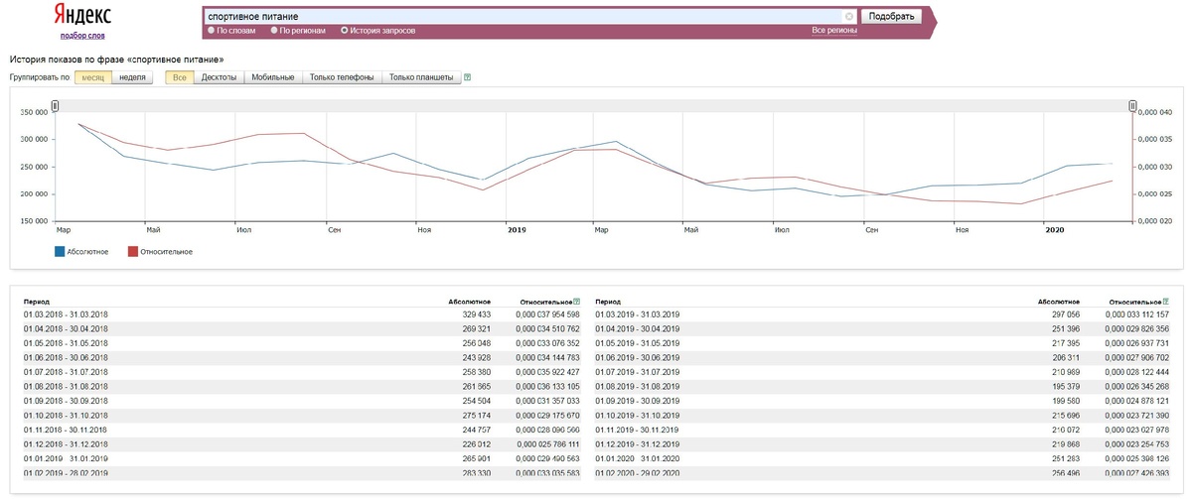1192x499 pixels.
Task: Clear the search field with the x icon
Action: click(x=849, y=17)
